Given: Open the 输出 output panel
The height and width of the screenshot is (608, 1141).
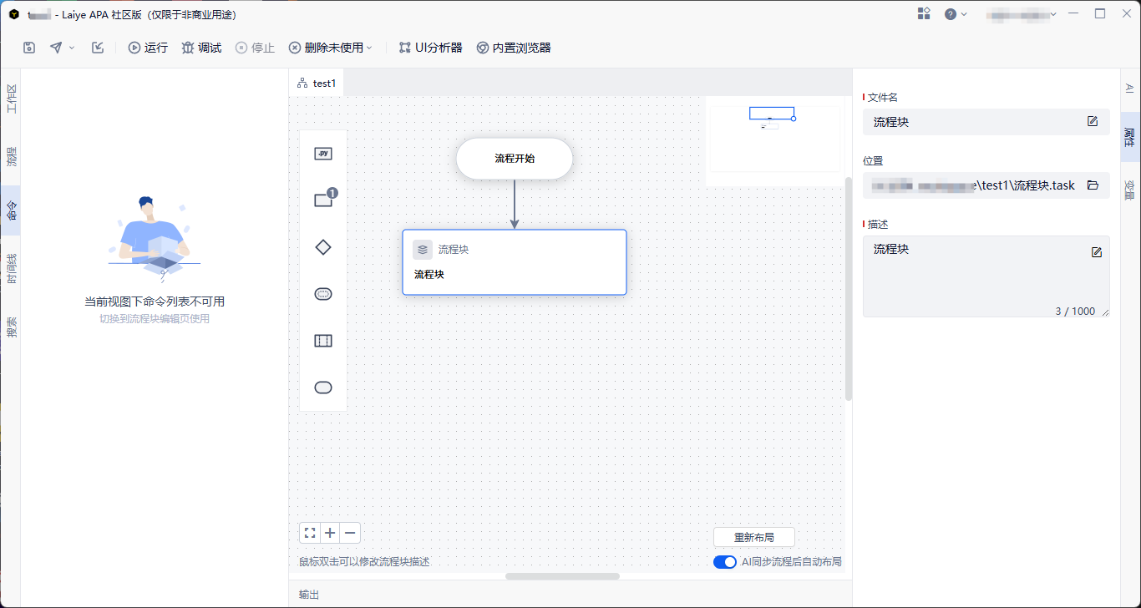Looking at the screenshot, I should [x=309, y=595].
